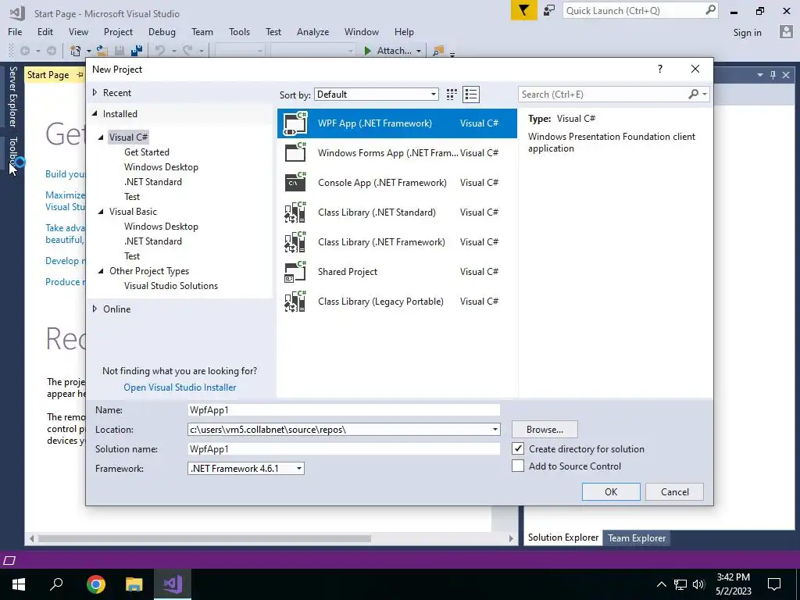Click OK to create the project

click(611, 492)
